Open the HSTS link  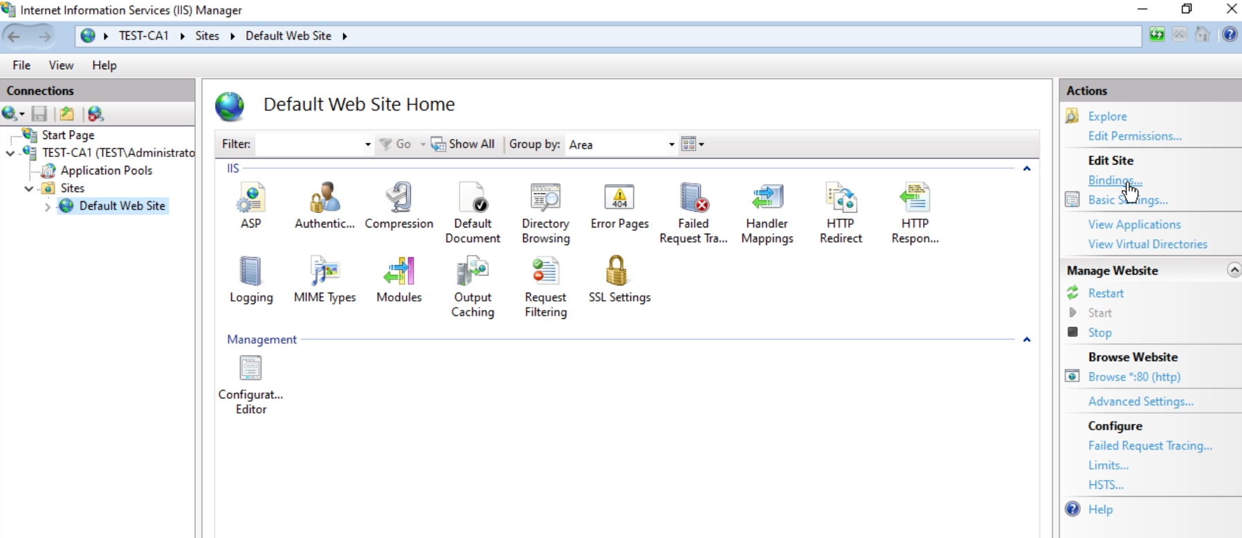1106,485
